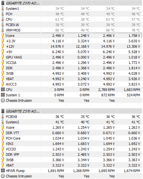143x179 pixels.
Task: Click the thermometer icon next to PCIEX8
Action: (3, 117)
